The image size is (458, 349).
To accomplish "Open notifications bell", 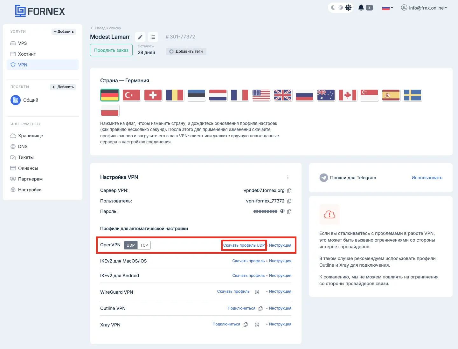I will 361,8.
